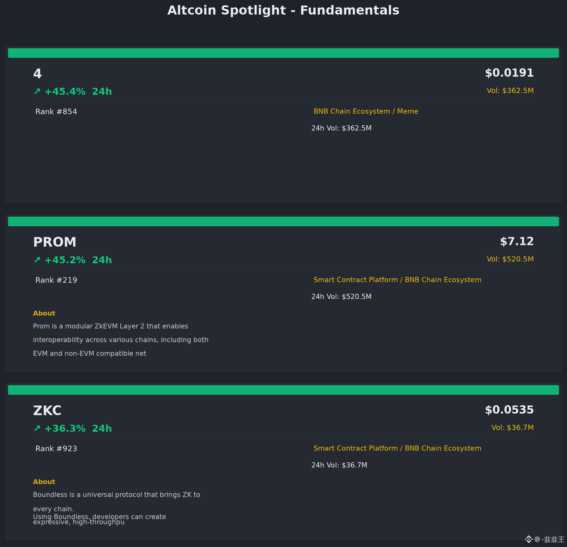Click the Binance logo icon in the watermark

[x=529, y=539]
